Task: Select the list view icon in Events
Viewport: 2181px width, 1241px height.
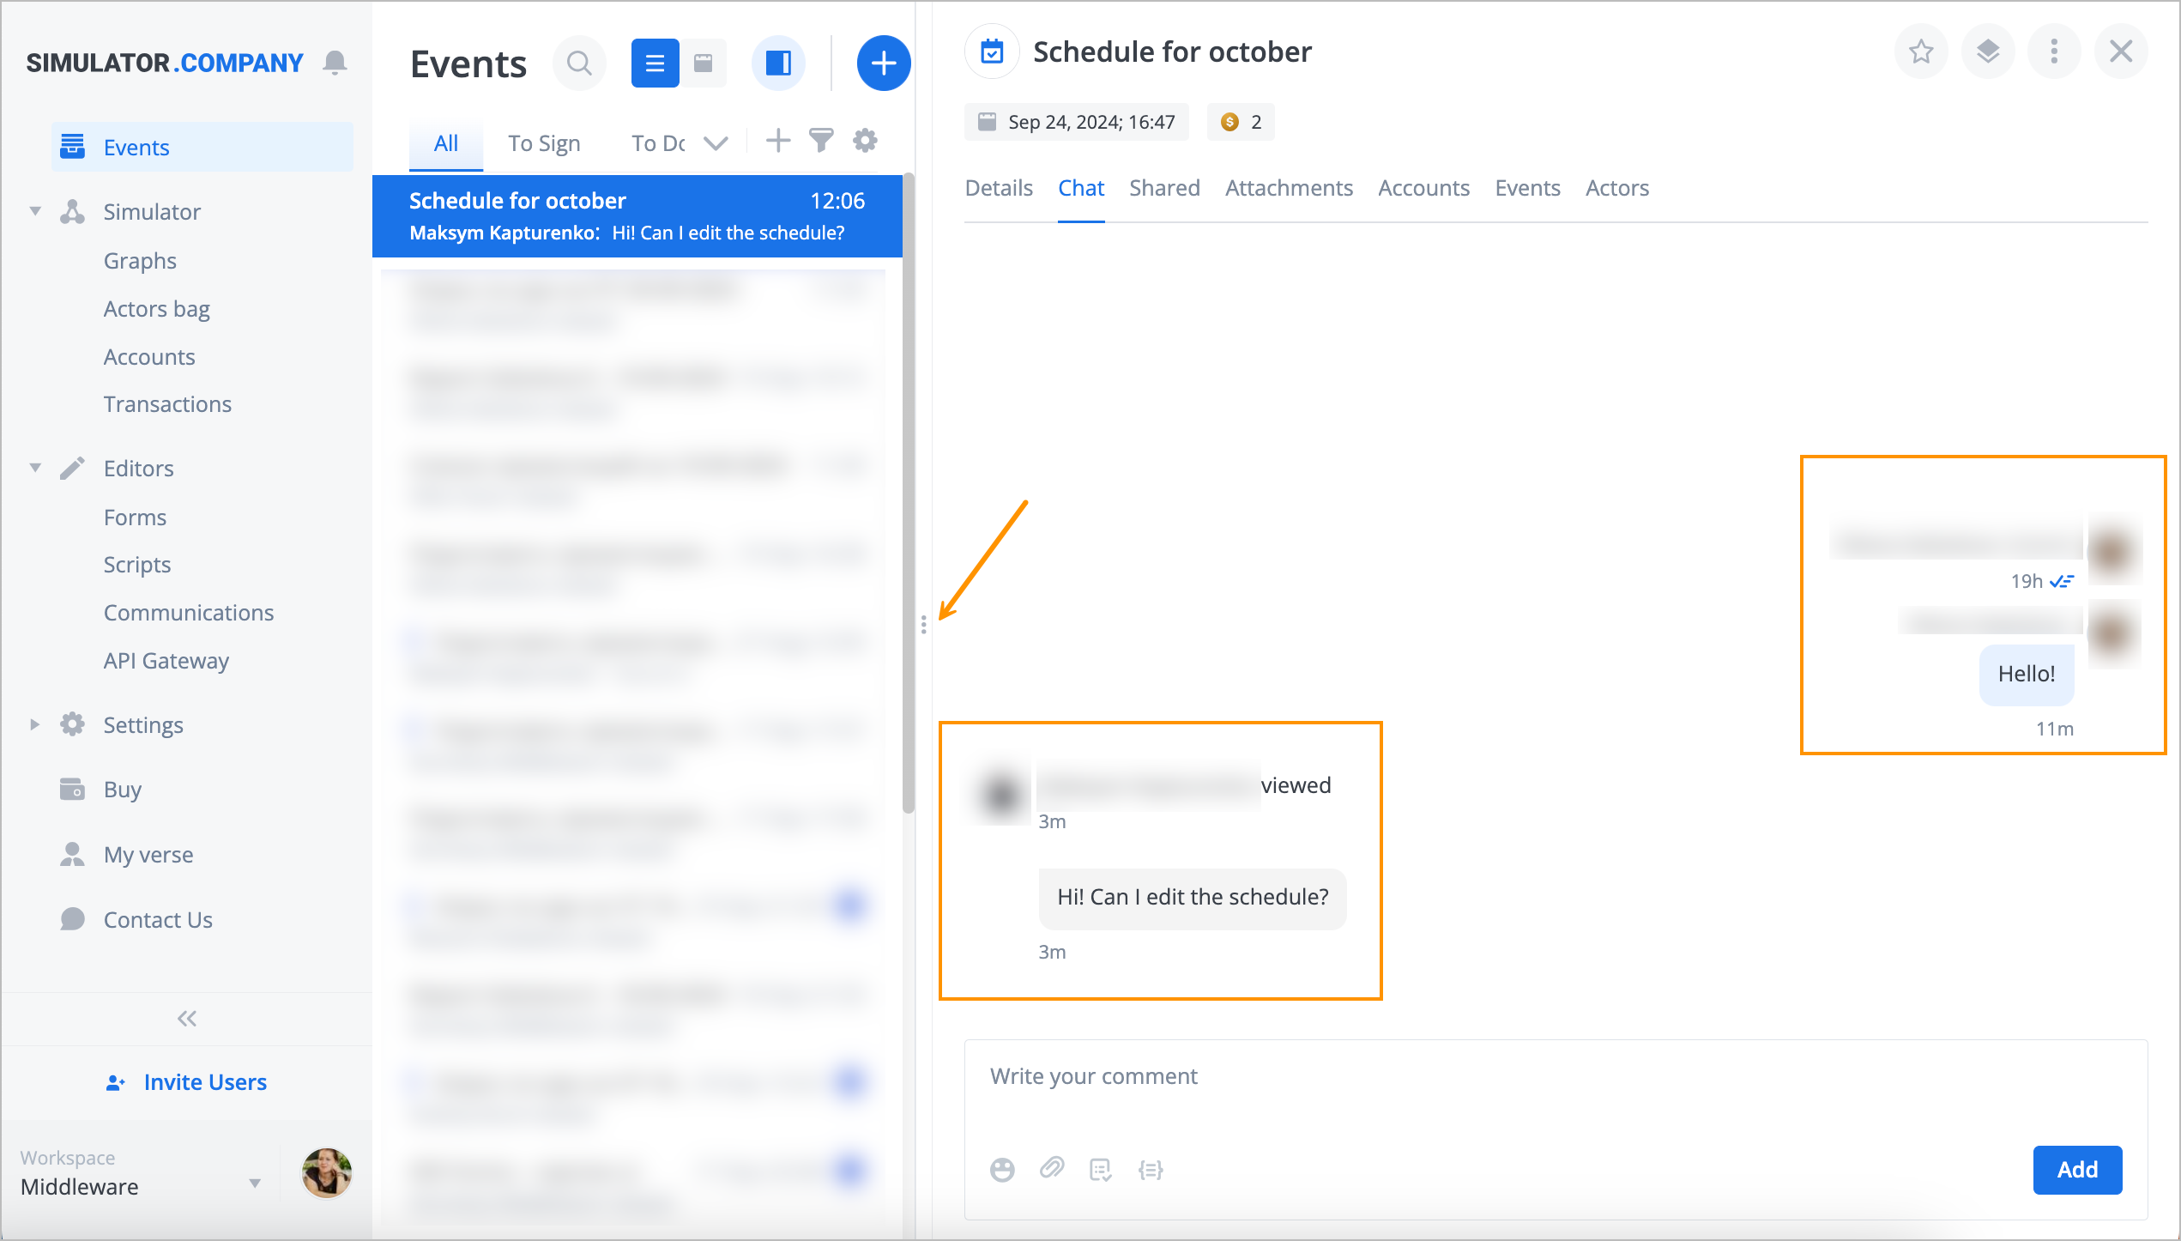Action: pyautogui.click(x=653, y=60)
